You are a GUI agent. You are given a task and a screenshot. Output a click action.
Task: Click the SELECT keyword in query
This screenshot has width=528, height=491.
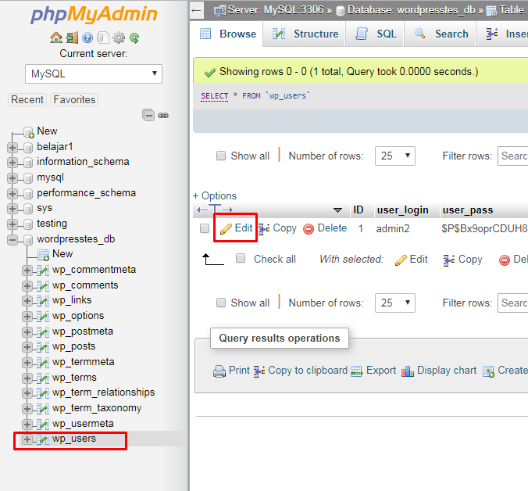(215, 96)
